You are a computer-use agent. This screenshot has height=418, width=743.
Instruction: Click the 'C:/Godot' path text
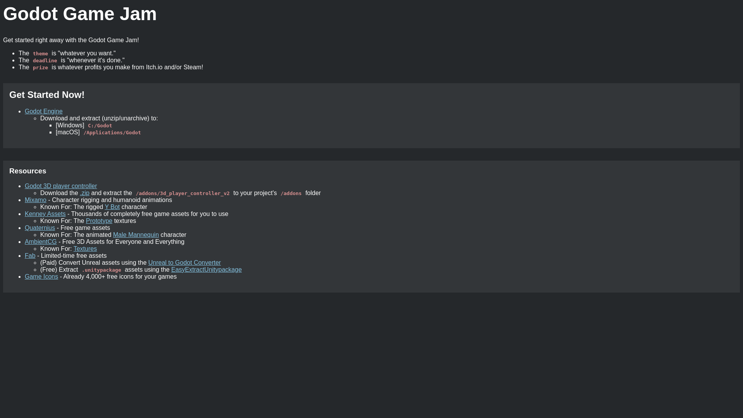100,126
